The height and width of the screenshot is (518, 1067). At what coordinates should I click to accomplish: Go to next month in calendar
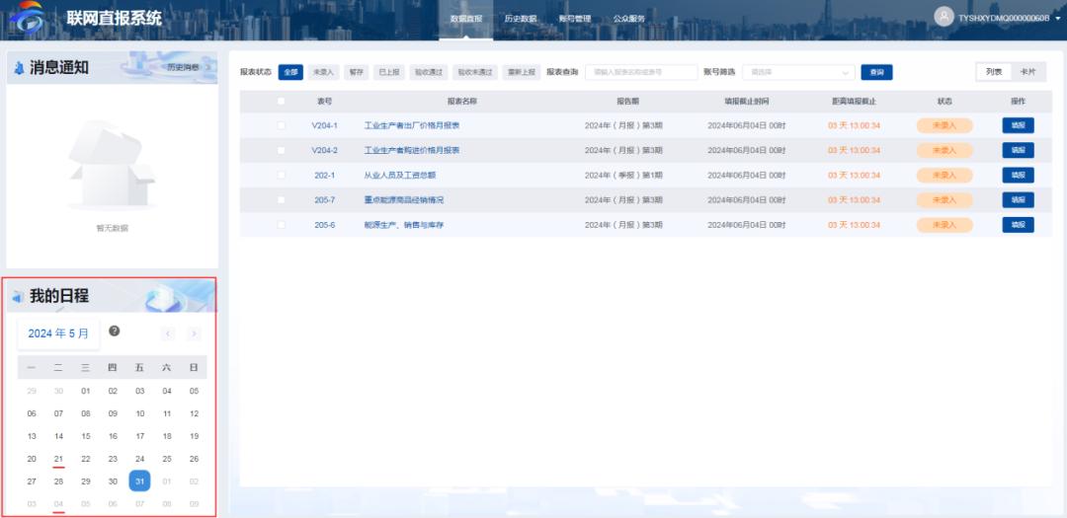coord(195,333)
